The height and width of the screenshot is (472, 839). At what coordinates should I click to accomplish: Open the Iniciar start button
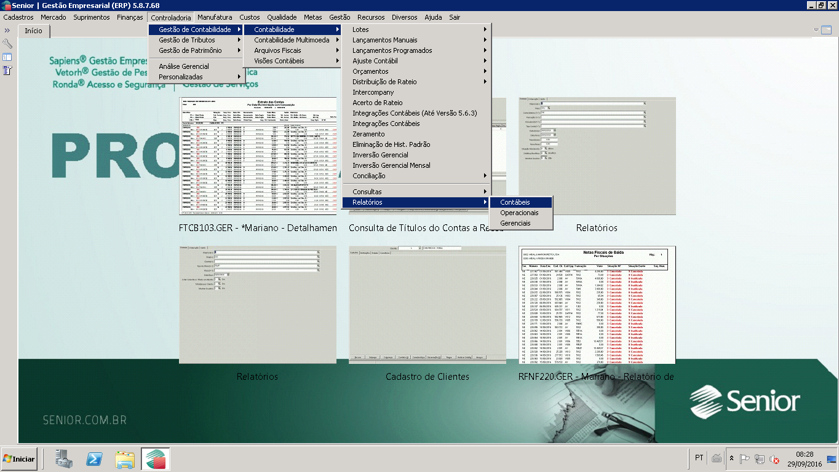coord(19,458)
